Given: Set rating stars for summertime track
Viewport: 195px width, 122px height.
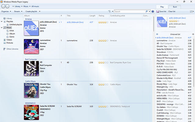Looking at the screenshot, I should point(103,41).
